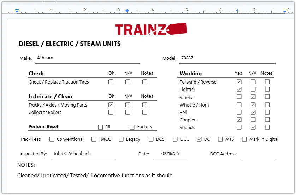Select the diamond tab stop on ruler
Screen dimensions: 296x195
127,11
